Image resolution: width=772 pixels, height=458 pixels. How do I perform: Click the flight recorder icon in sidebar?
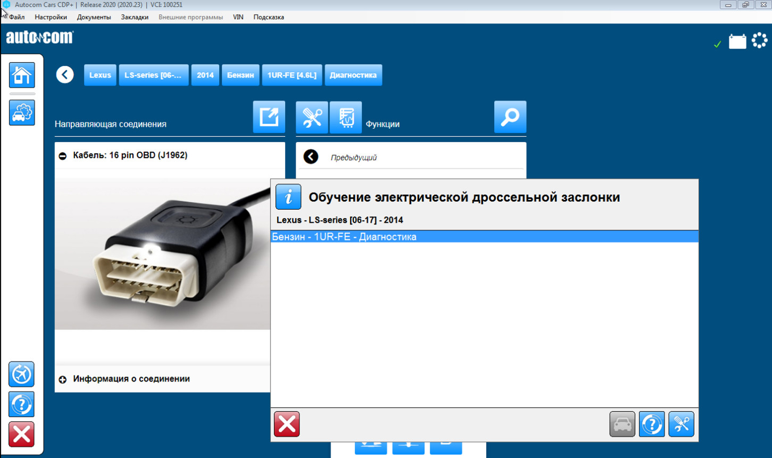click(21, 374)
